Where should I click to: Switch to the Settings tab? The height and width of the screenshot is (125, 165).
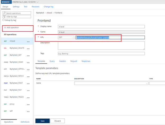click(x=17, y=7)
